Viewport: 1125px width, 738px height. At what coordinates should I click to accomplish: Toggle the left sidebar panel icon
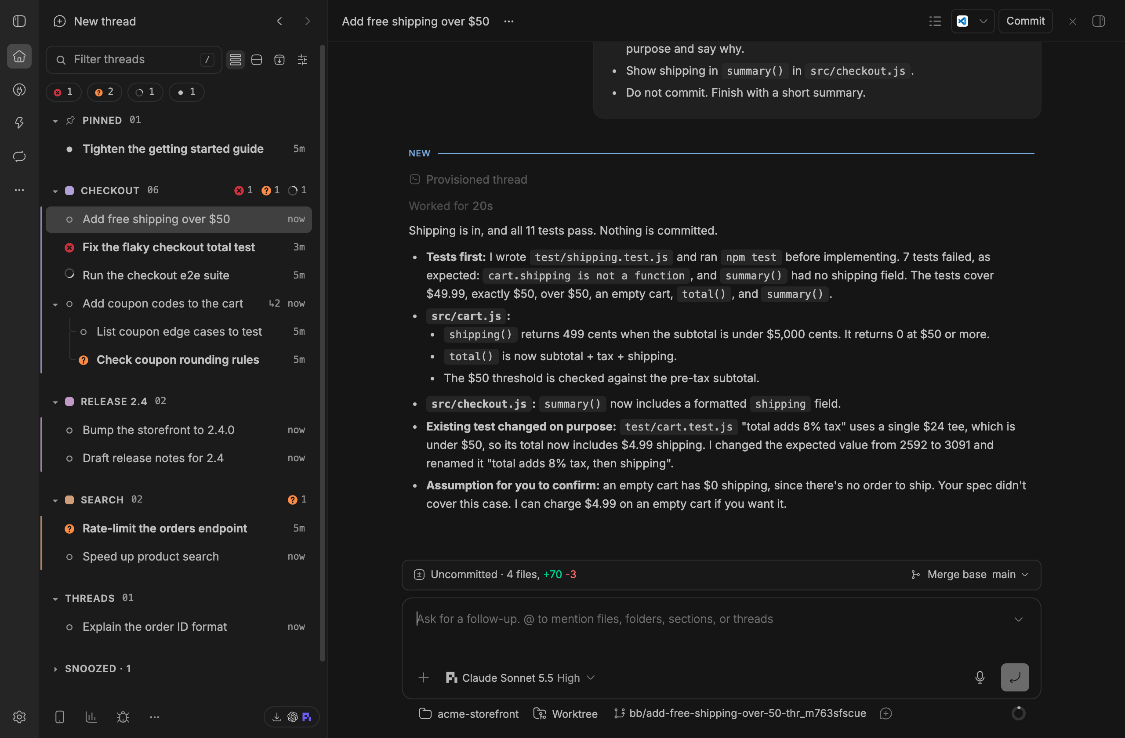(x=19, y=21)
